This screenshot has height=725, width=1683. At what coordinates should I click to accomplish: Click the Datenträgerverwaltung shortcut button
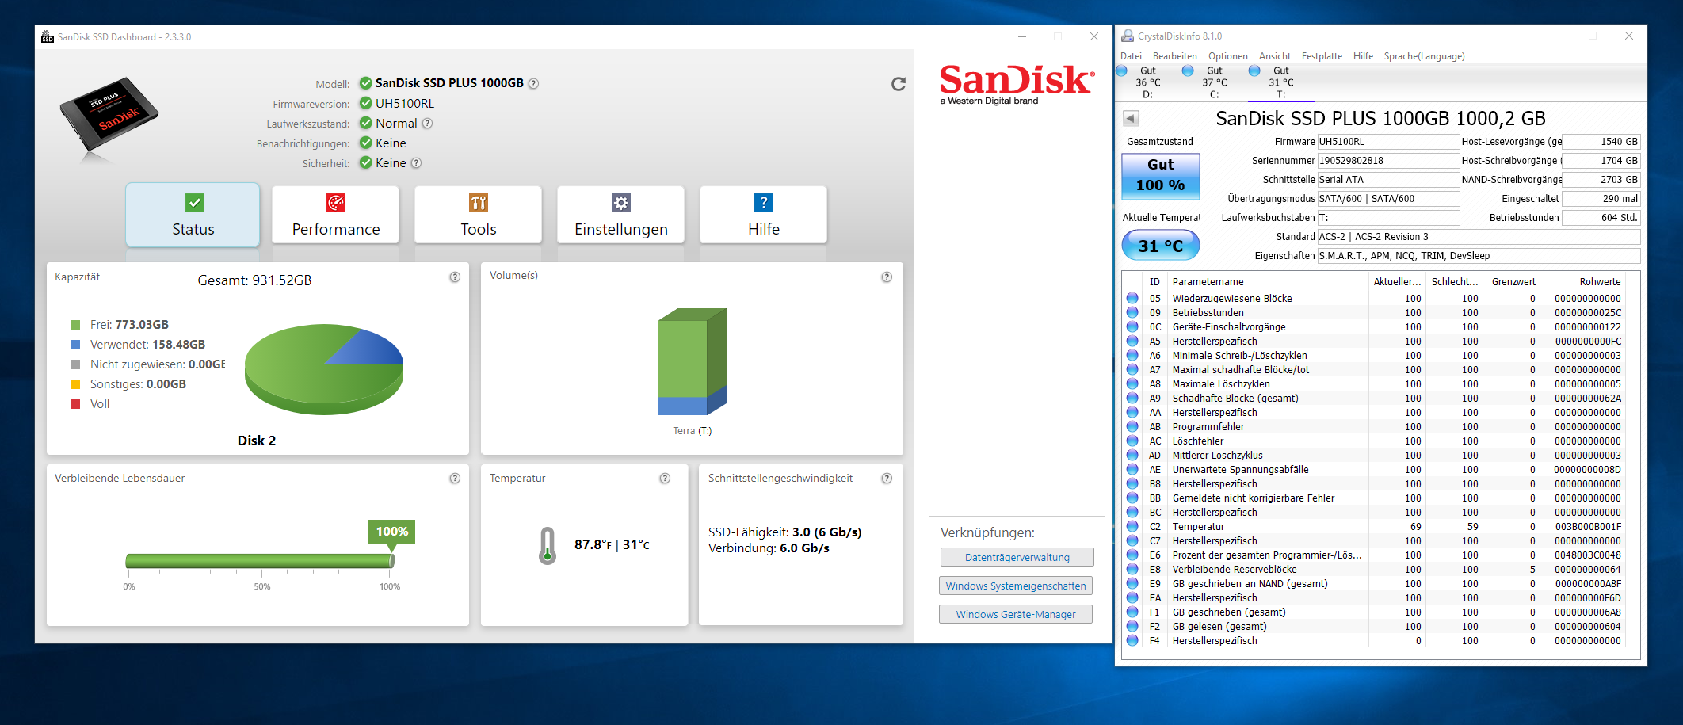point(1017,557)
